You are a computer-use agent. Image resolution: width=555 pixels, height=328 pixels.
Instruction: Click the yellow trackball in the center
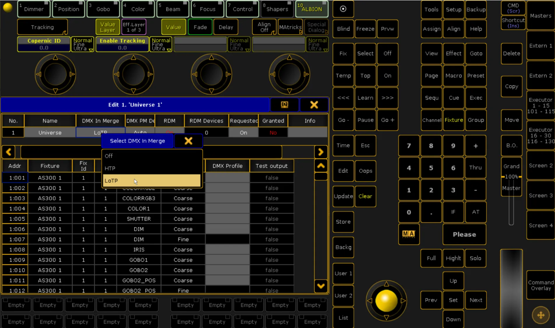(x=386, y=301)
